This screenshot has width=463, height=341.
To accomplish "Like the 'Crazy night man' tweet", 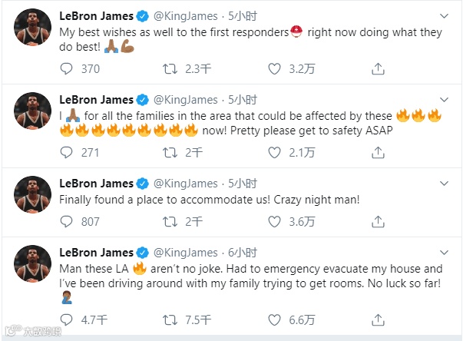I will point(274,221).
